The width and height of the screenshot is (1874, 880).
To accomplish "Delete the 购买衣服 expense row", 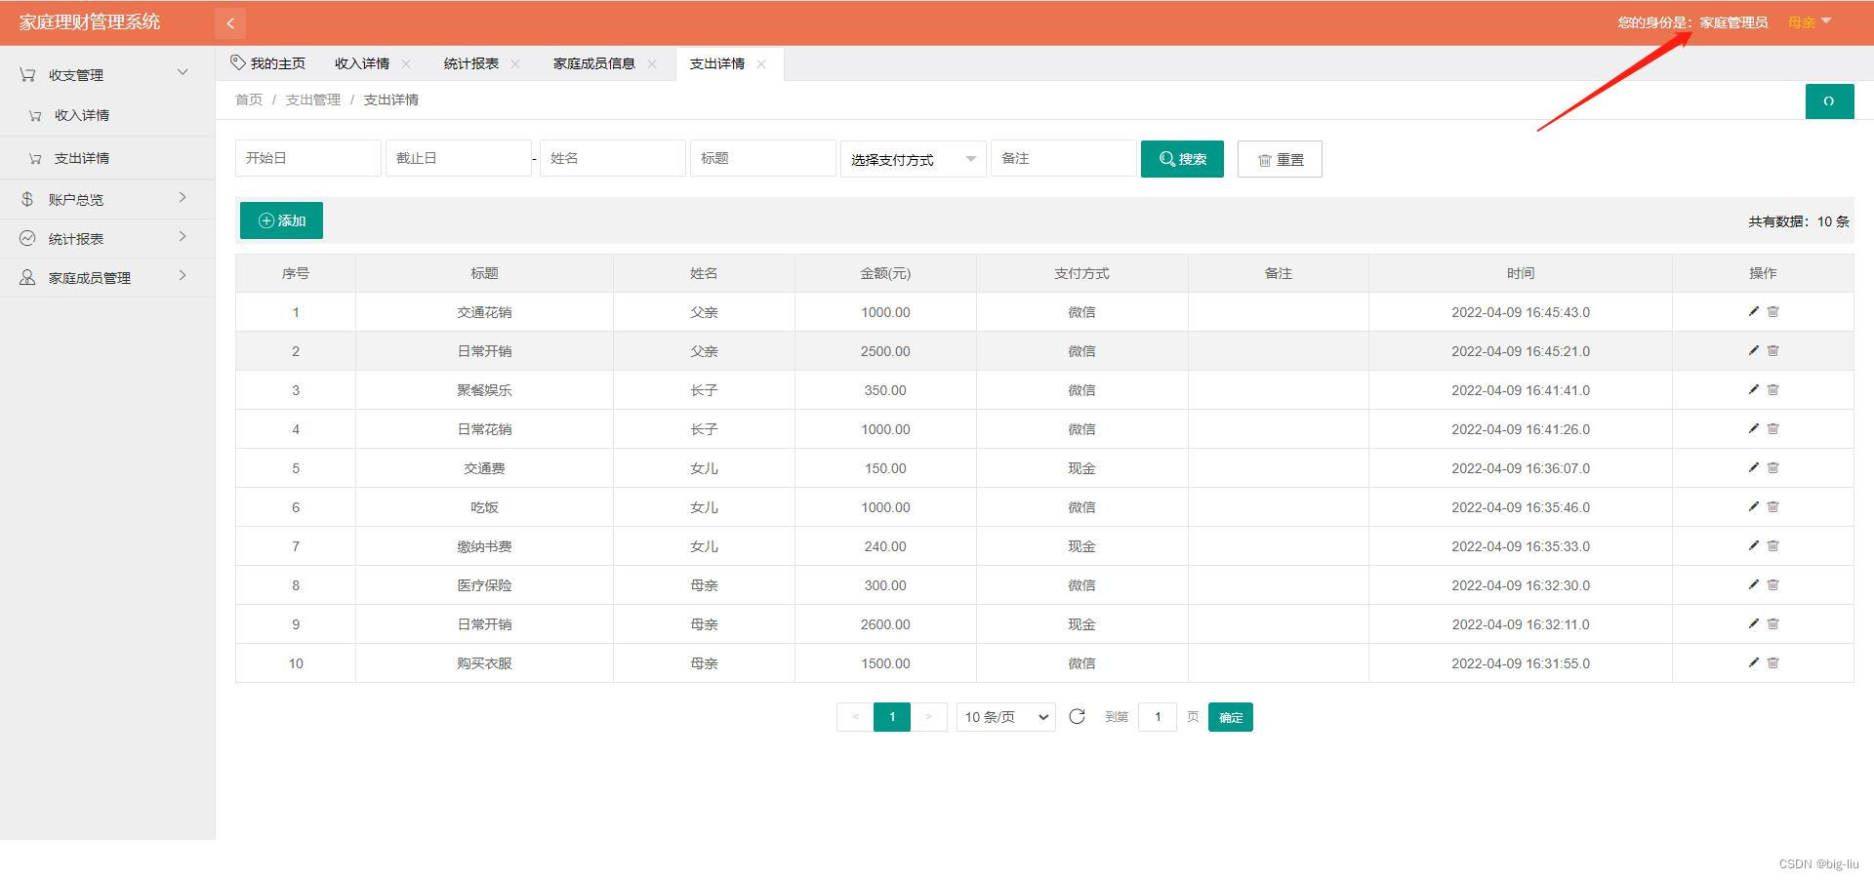I will click(1773, 662).
